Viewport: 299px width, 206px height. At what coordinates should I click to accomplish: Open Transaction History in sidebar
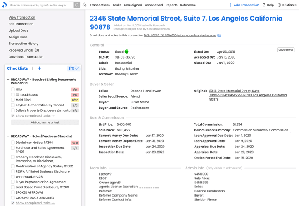(24, 44)
